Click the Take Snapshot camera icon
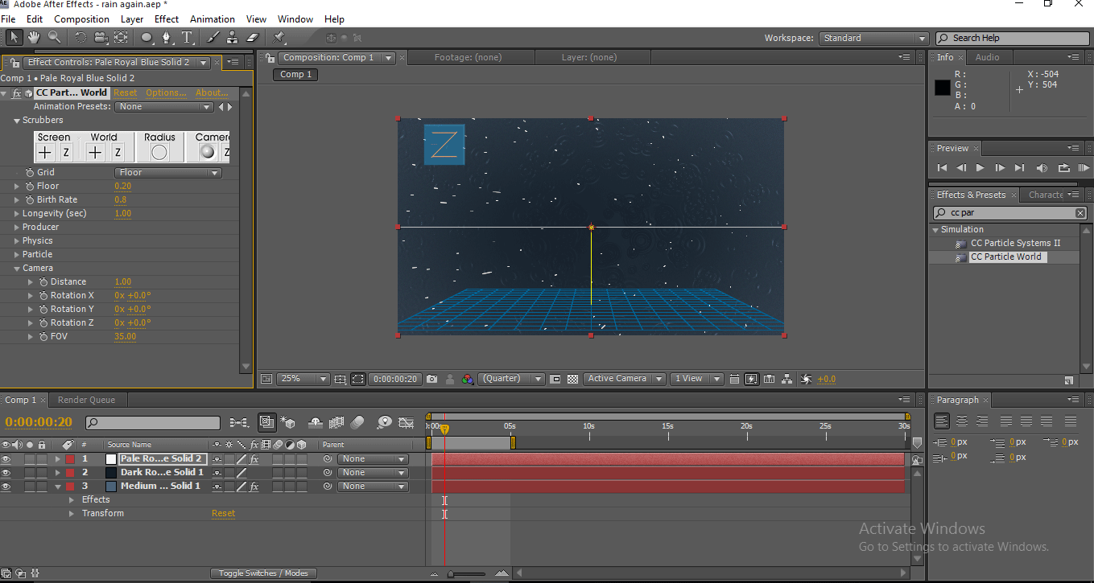 point(432,379)
